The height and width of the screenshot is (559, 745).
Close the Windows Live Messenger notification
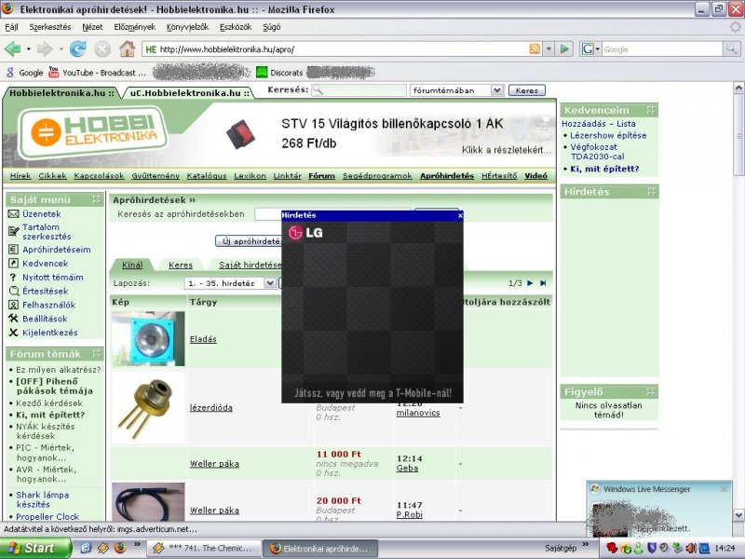[724, 488]
